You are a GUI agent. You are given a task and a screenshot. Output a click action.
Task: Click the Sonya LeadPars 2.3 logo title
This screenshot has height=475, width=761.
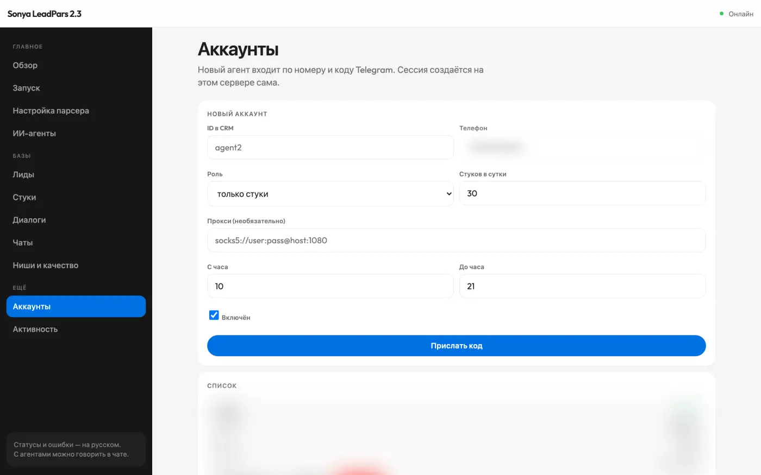pos(45,14)
